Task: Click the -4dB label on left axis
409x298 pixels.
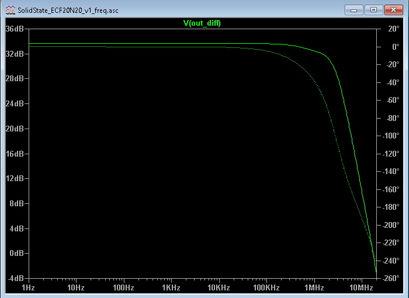Action: point(15,278)
